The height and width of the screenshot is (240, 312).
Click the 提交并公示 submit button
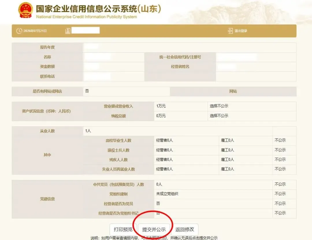(x=154, y=229)
